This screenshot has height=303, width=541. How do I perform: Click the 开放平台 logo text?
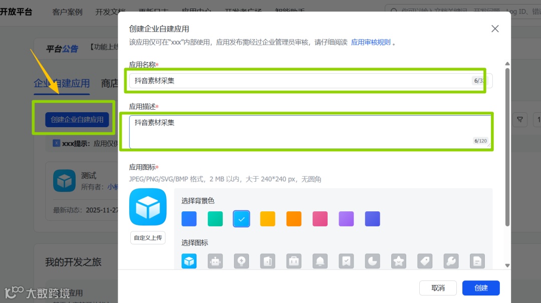pos(16,12)
